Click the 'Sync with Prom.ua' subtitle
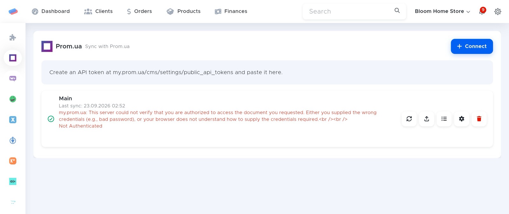This screenshot has width=509, height=214. [107, 46]
